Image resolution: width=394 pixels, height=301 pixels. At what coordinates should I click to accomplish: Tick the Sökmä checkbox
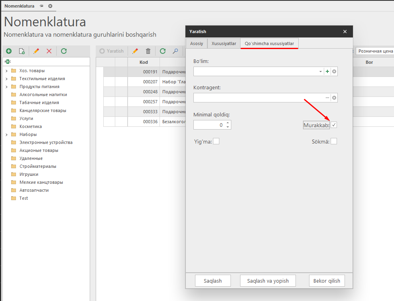pyautogui.click(x=334, y=141)
